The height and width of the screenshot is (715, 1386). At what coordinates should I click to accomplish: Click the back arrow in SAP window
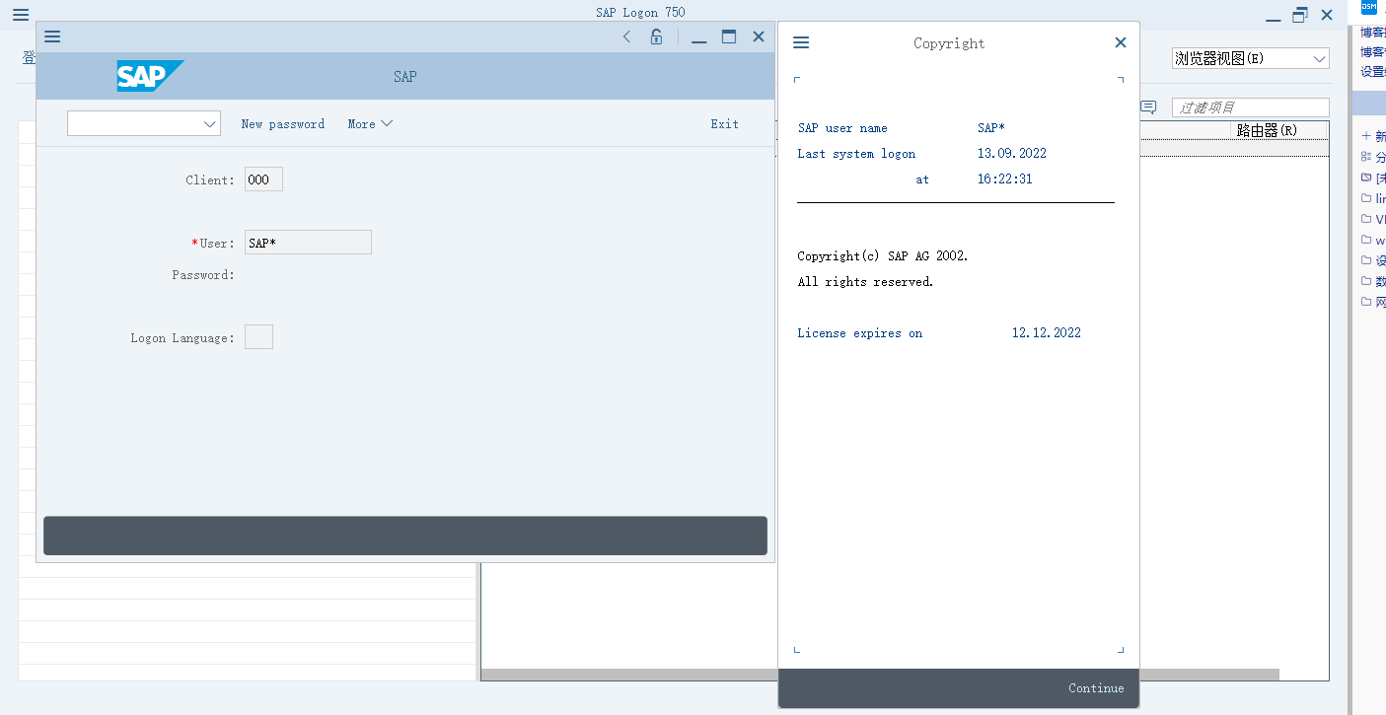point(626,36)
